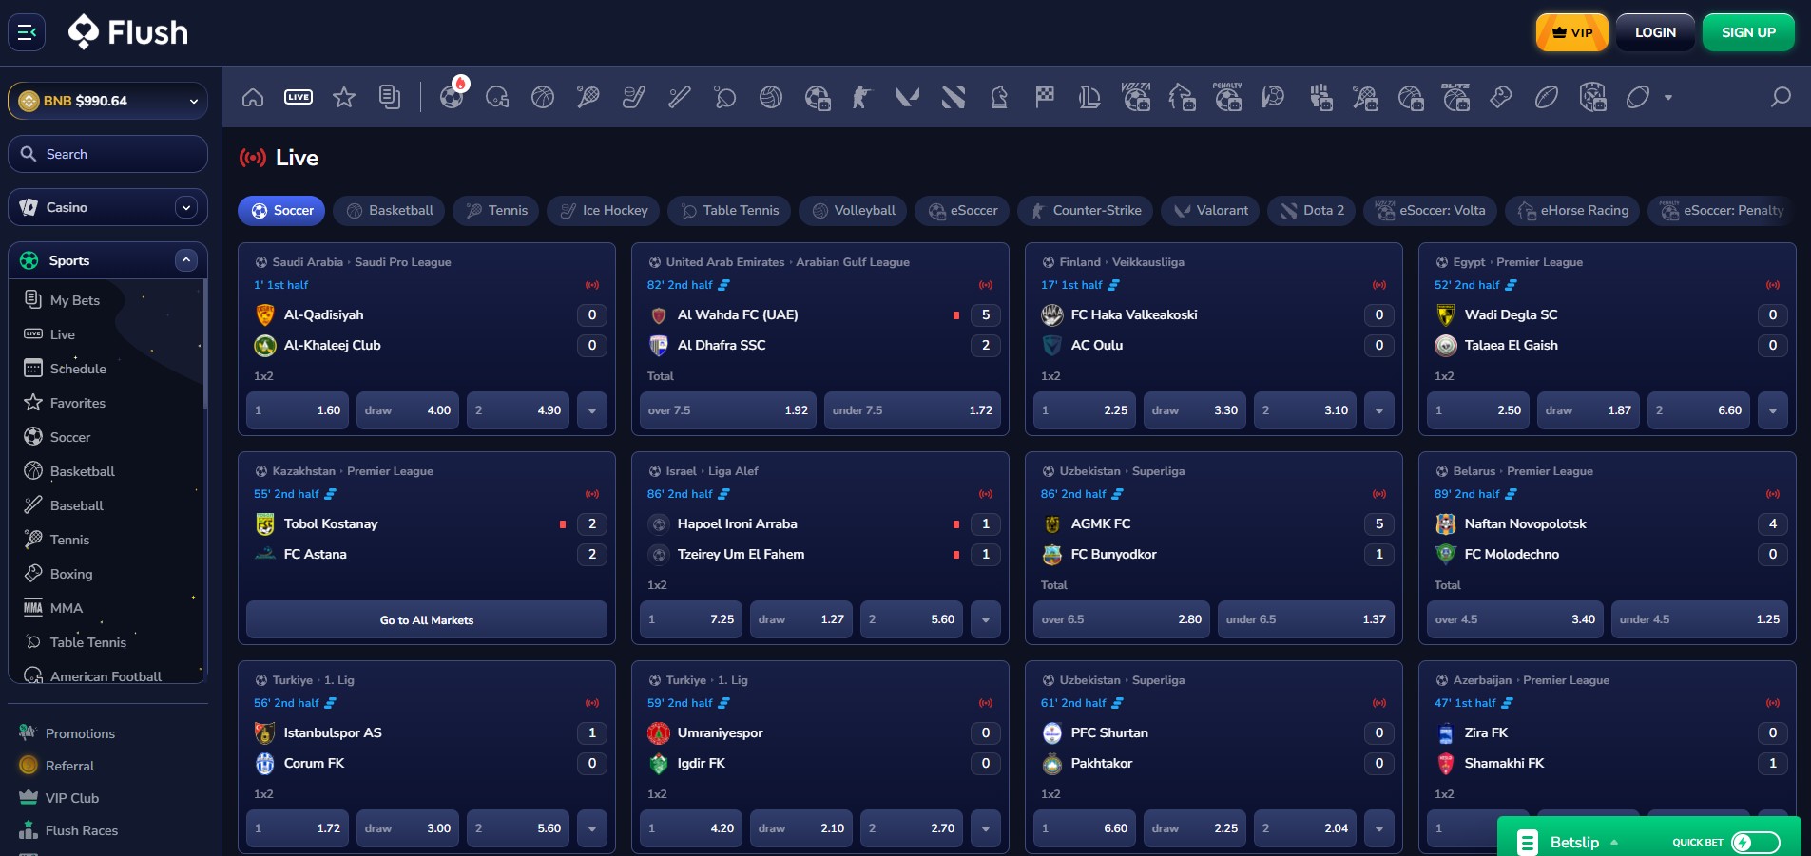Expand more markets for FC Haka Valkeakoski match
The height and width of the screenshot is (856, 1811).
(1379, 410)
